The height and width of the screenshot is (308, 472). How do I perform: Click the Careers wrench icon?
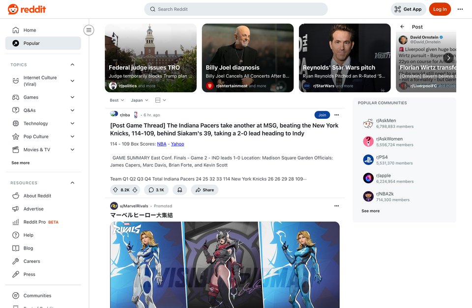coord(16,261)
